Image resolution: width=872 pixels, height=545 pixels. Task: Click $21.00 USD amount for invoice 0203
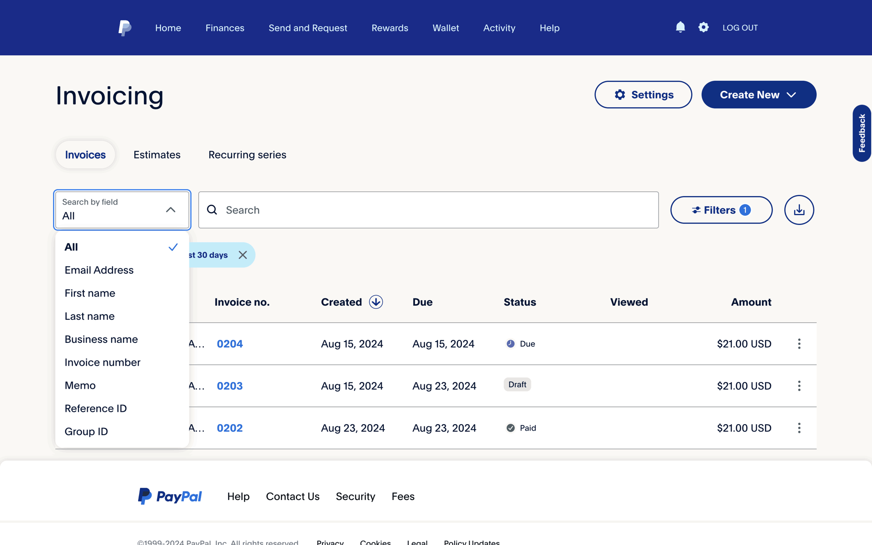744,386
